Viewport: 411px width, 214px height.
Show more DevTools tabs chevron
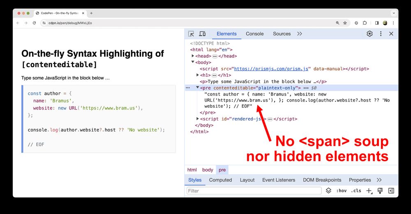pyautogui.click(x=300, y=34)
